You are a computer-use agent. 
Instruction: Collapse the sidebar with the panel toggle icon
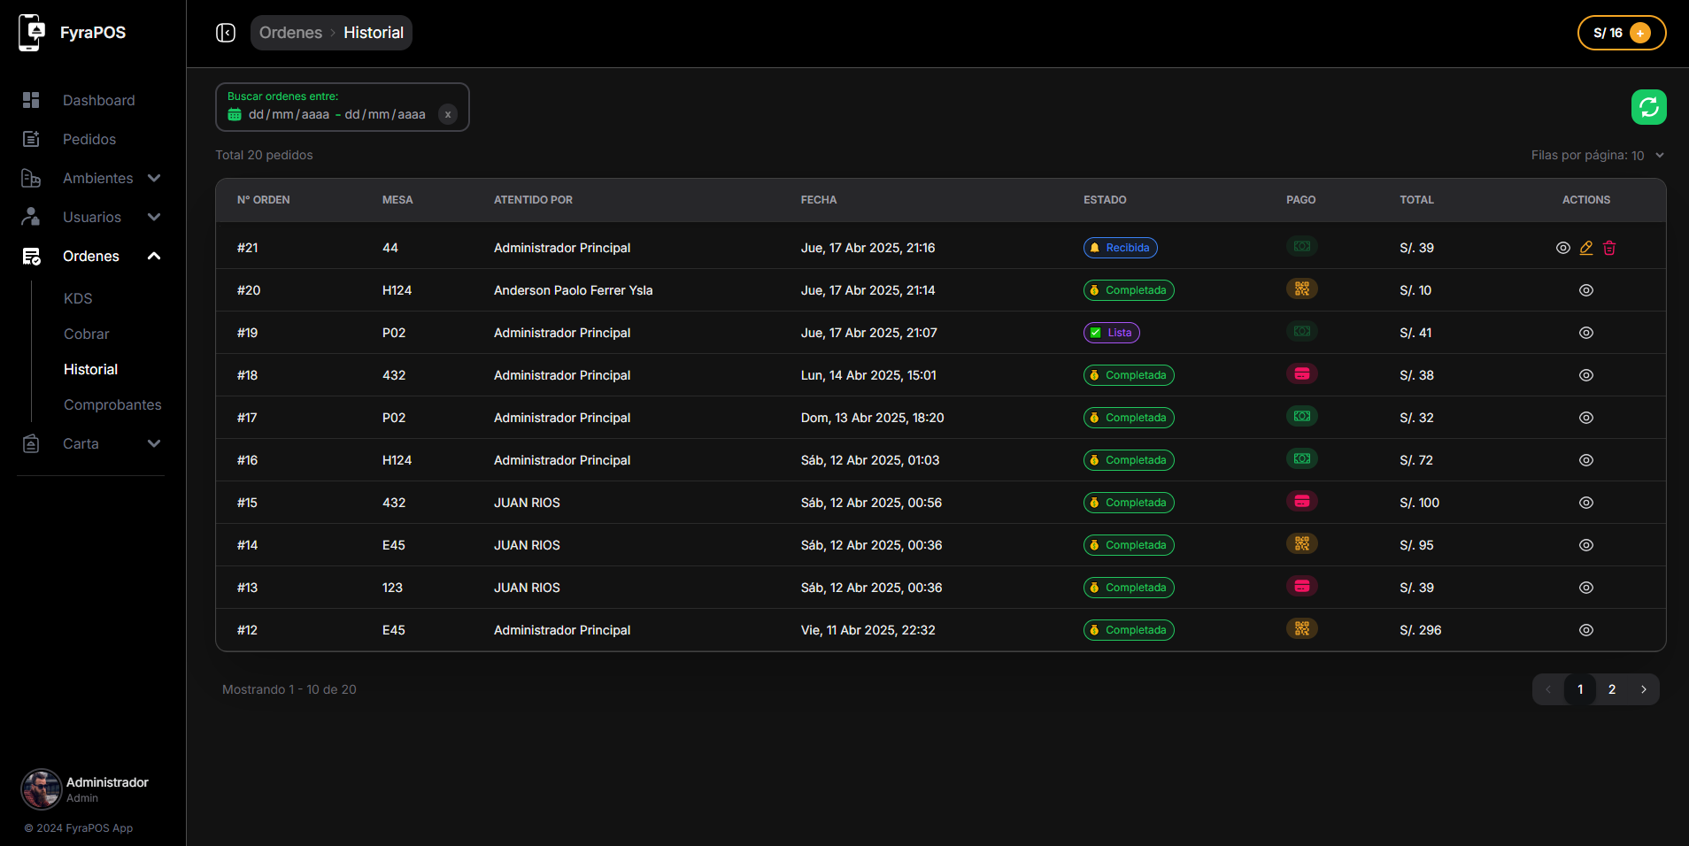coord(226,33)
